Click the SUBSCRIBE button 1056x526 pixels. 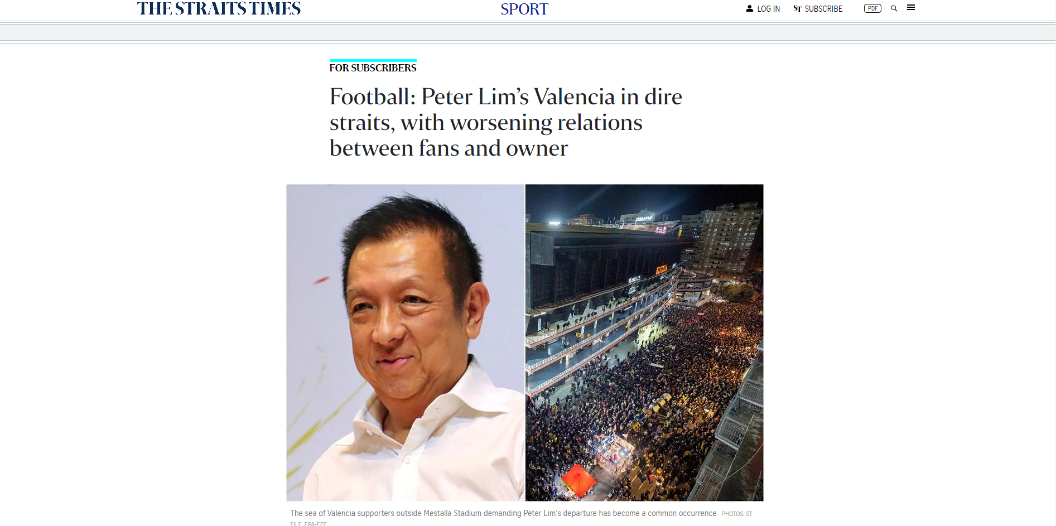pos(823,9)
